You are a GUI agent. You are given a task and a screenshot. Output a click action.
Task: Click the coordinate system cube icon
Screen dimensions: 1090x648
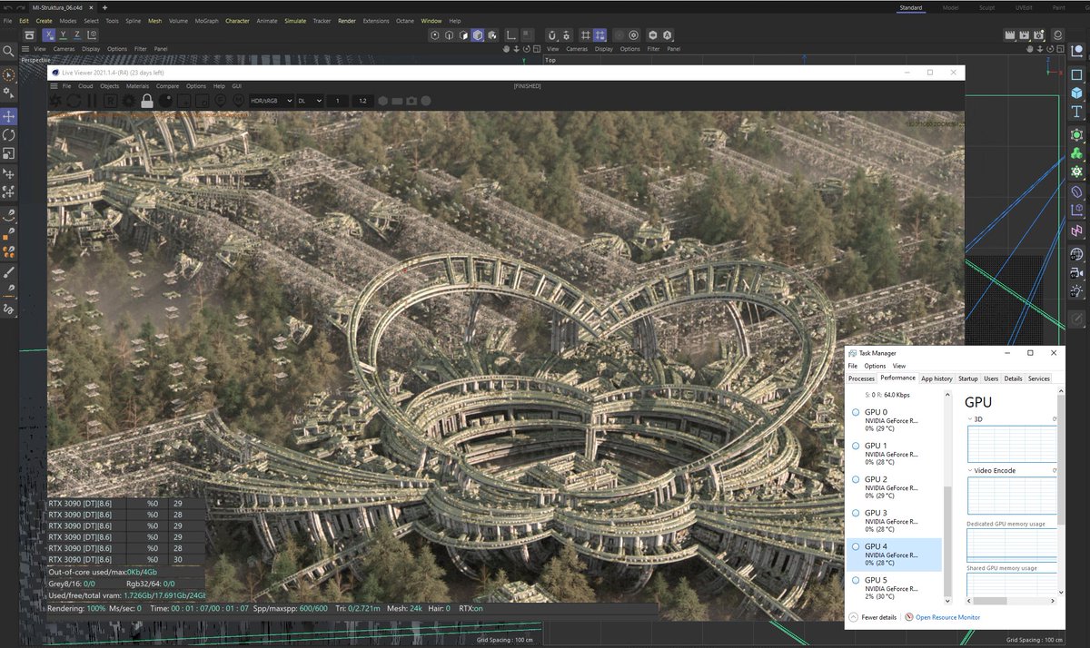tap(93, 34)
